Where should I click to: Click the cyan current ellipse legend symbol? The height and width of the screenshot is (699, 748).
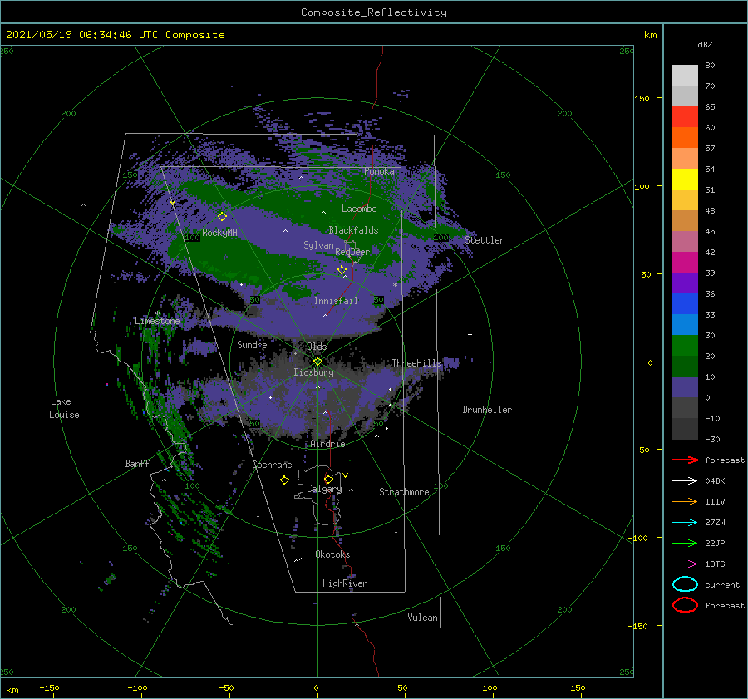coord(685,584)
